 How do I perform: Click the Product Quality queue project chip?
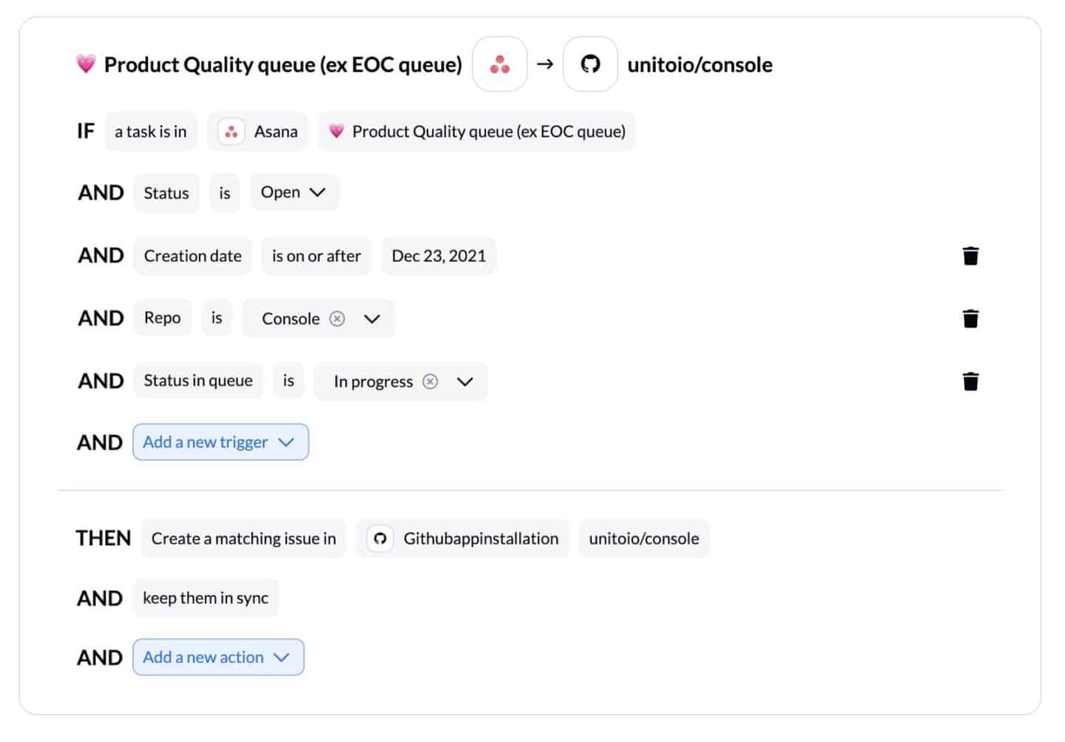point(477,132)
